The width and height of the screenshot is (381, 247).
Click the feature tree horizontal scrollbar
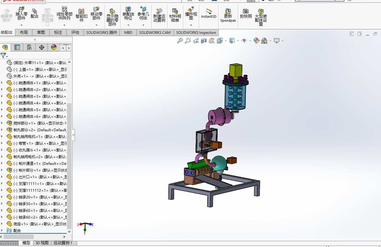[x=19, y=237]
